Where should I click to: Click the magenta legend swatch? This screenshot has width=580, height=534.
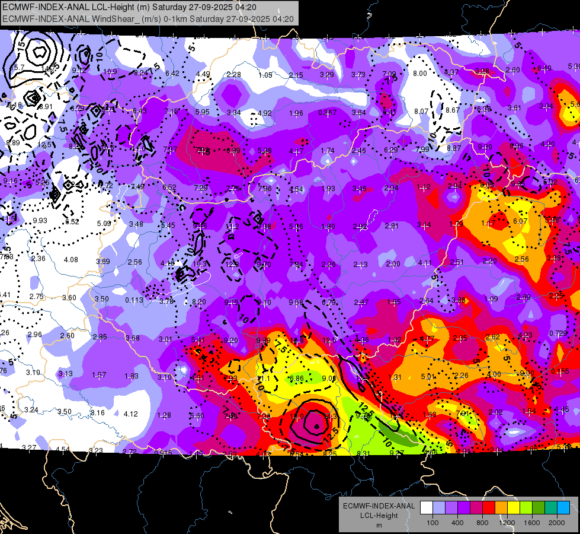[x=476, y=507]
